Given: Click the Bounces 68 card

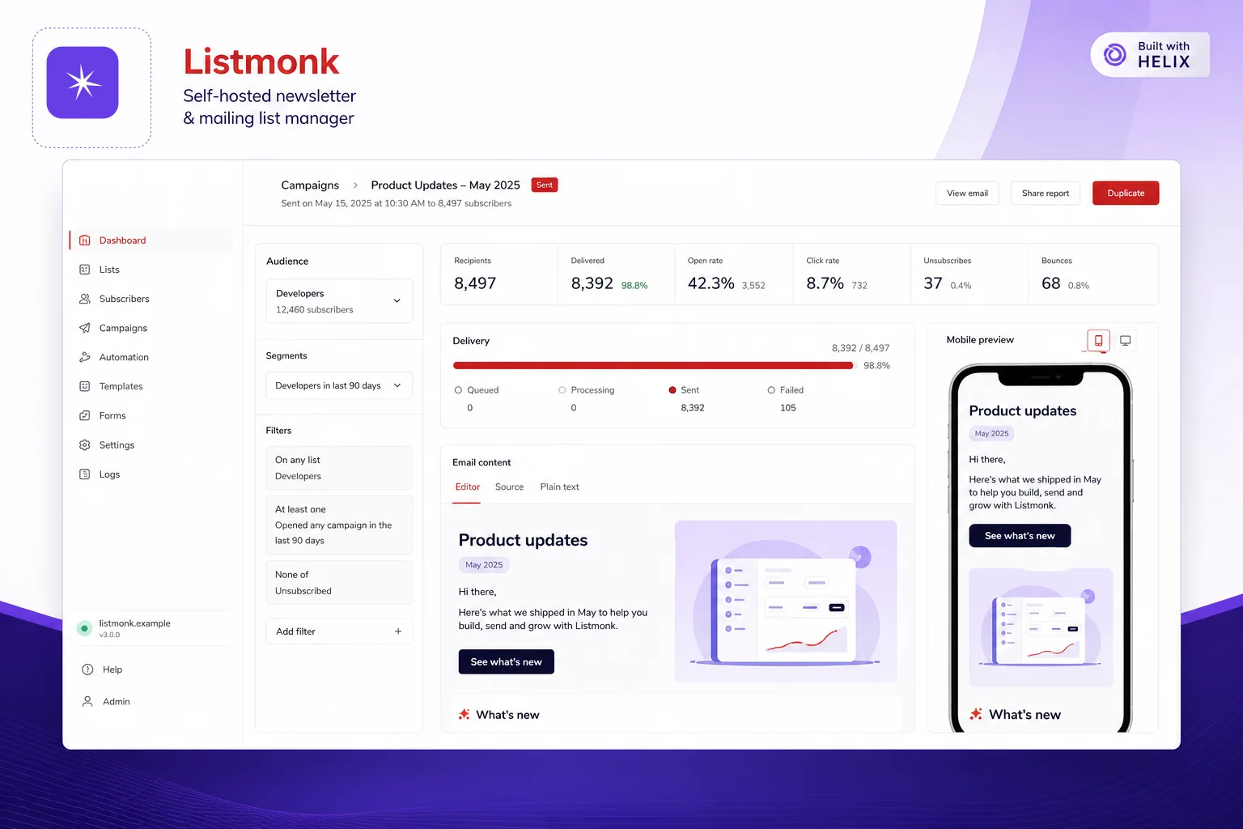Looking at the screenshot, I should (x=1093, y=274).
